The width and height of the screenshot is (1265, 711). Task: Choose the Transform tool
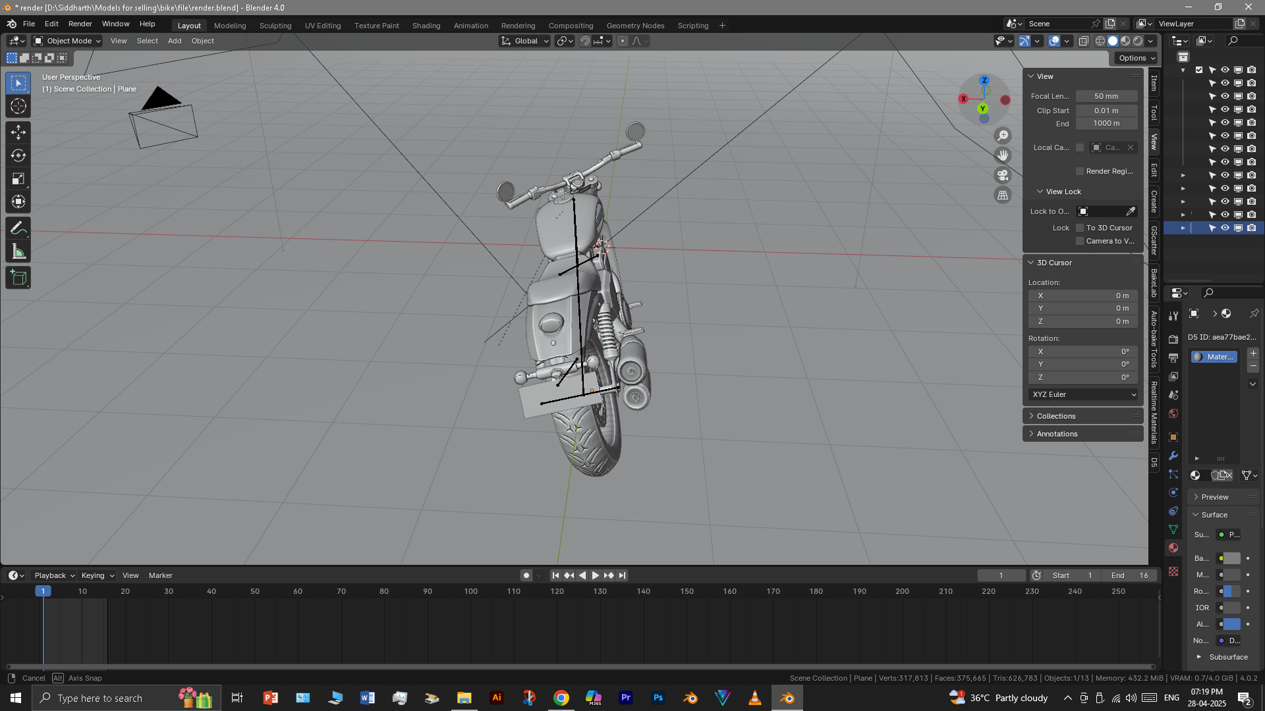(18, 201)
